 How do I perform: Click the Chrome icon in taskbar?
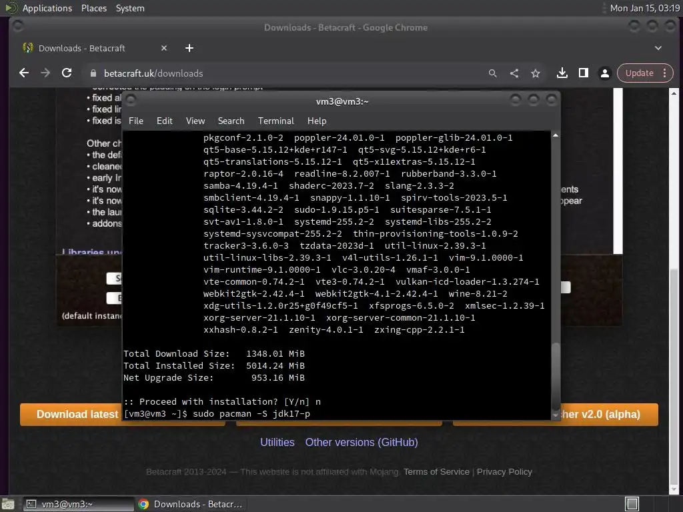(x=143, y=504)
